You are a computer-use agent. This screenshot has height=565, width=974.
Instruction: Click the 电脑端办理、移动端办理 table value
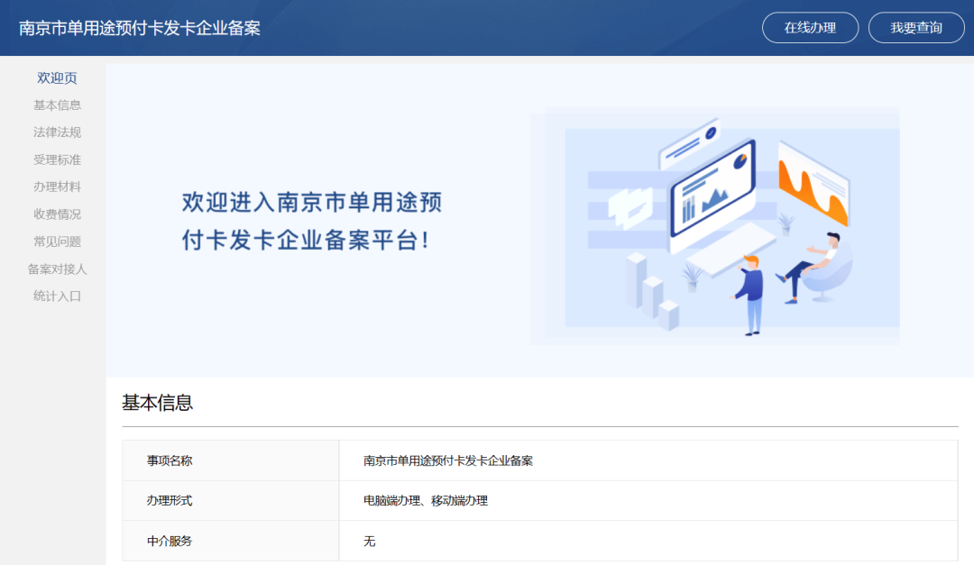click(426, 500)
